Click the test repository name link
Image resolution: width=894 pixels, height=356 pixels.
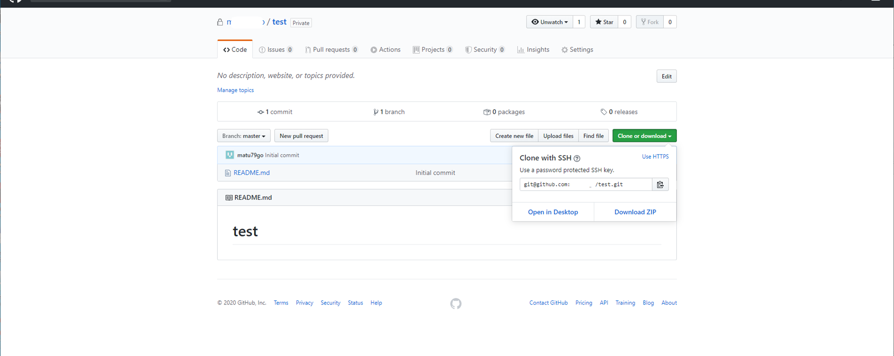pos(279,22)
